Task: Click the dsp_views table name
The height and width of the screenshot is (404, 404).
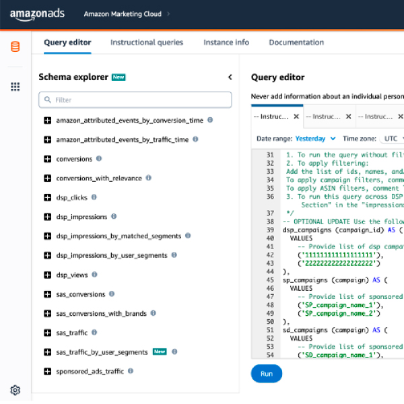Action: pyautogui.click(x=72, y=275)
